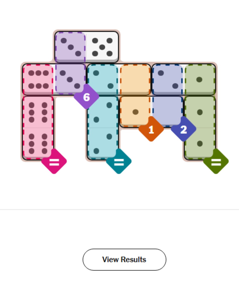239x302 pixels.
Task: Click the pink equals condition badge
Action: [x=54, y=161]
